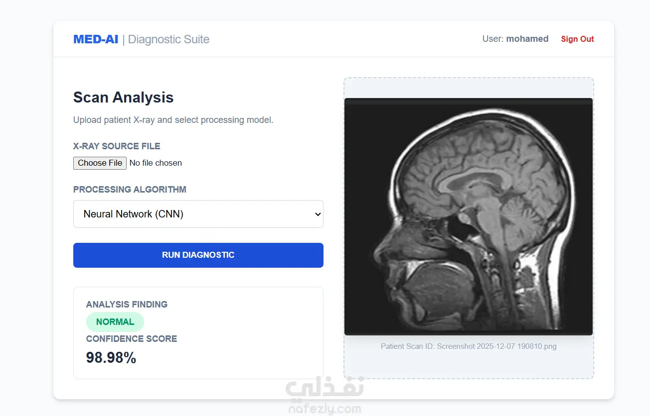Click the ANALYSIS FINDING label
Viewport: 650px width, 416px height.
pyautogui.click(x=127, y=305)
